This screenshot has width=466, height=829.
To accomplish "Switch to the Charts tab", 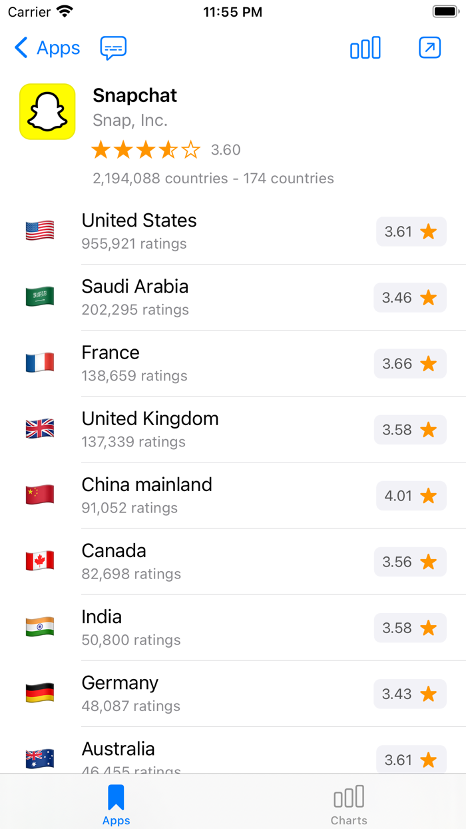I will pos(349,803).
